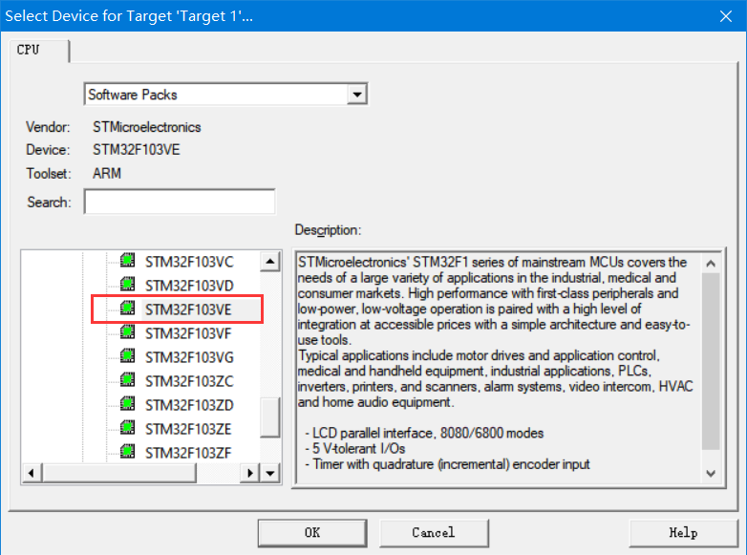Choose the STM32F103ZF device entry
The height and width of the screenshot is (555, 747).
click(188, 453)
